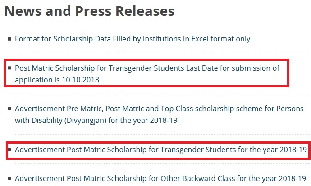
Task: Select the News and Press Releases heading
Action: pos(89,11)
